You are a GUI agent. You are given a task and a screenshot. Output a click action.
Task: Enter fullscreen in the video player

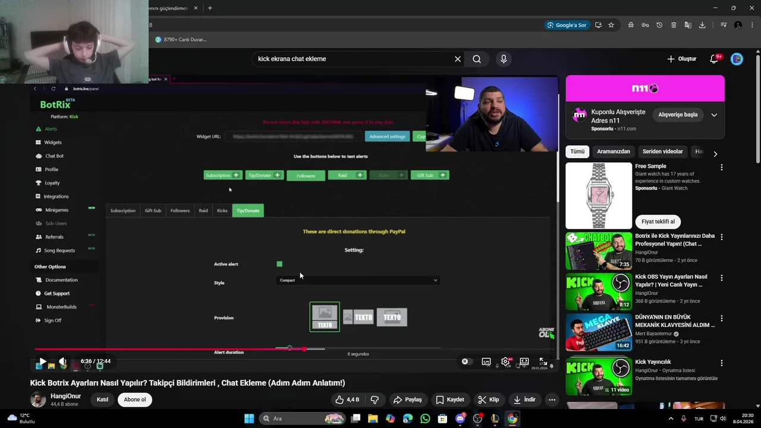[543, 361]
